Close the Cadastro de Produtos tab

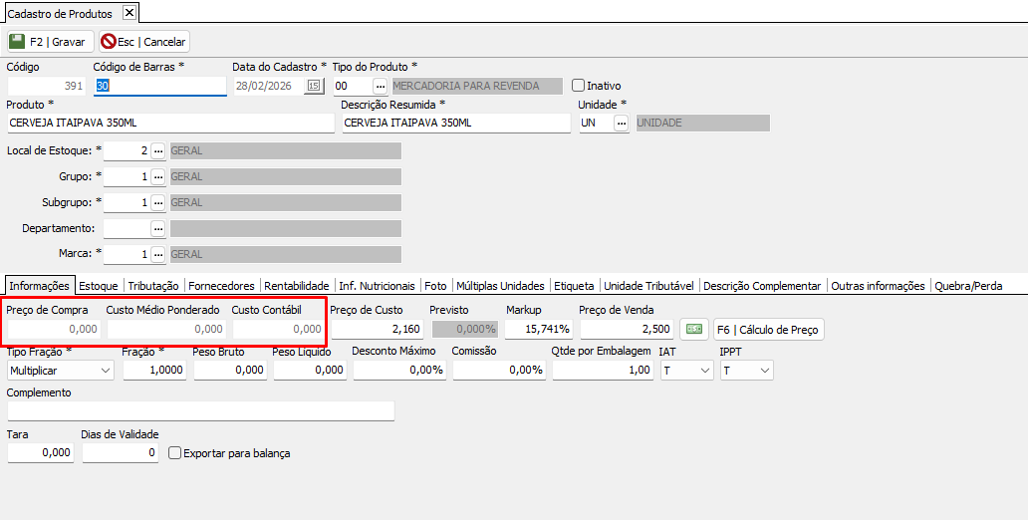point(128,13)
